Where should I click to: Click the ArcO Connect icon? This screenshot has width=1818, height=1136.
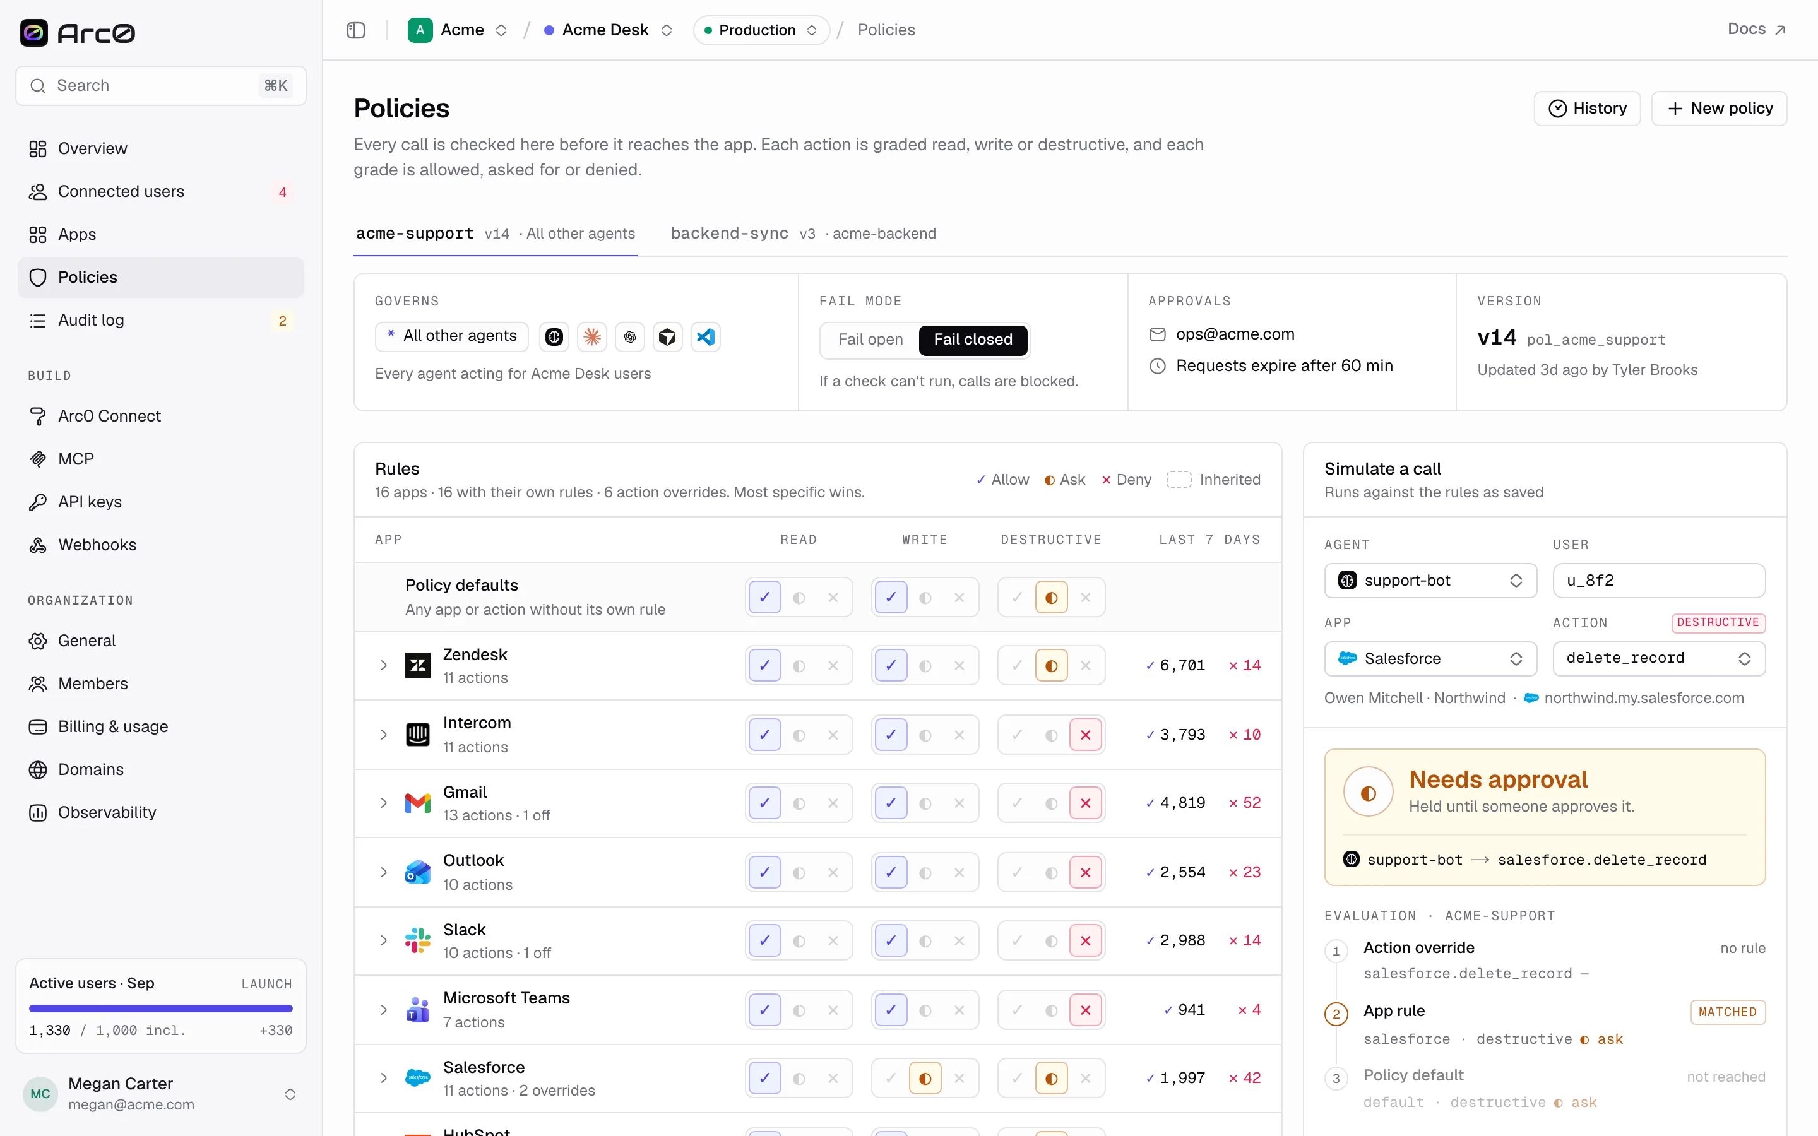point(38,417)
